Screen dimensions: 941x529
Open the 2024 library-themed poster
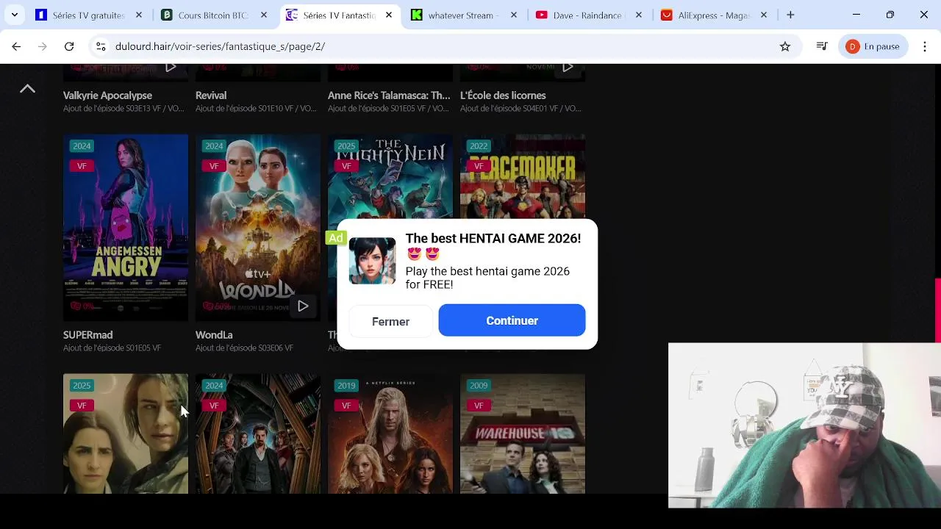point(258,433)
